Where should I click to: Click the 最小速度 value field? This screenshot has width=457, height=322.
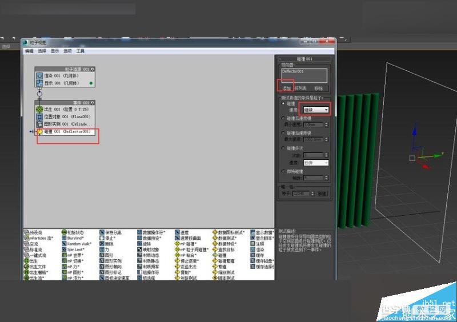point(314,124)
